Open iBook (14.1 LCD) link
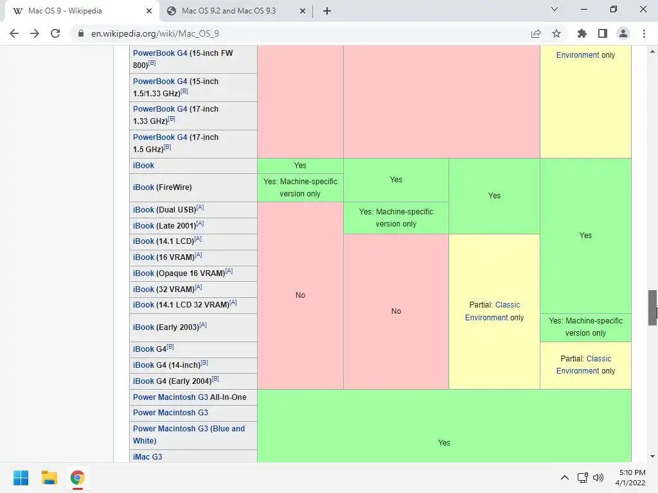 tap(143, 241)
